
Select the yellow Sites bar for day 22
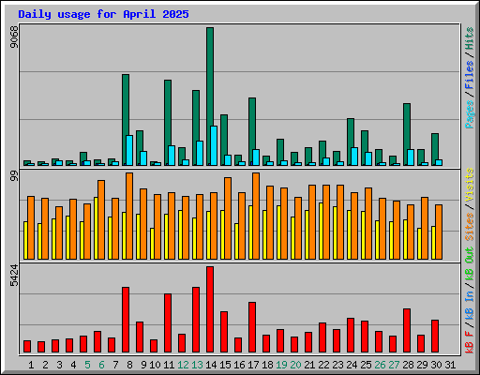(x=321, y=231)
